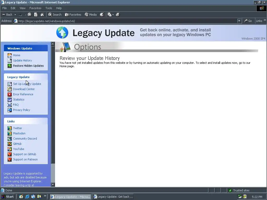Image resolution: width=267 pixels, height=200 pixels.
Task: Click the Twitter icon
Action: 10,128
